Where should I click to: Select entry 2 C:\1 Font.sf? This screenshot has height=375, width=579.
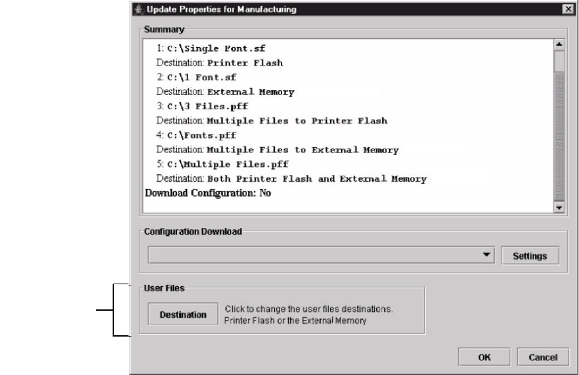click(x=197, y=78)
